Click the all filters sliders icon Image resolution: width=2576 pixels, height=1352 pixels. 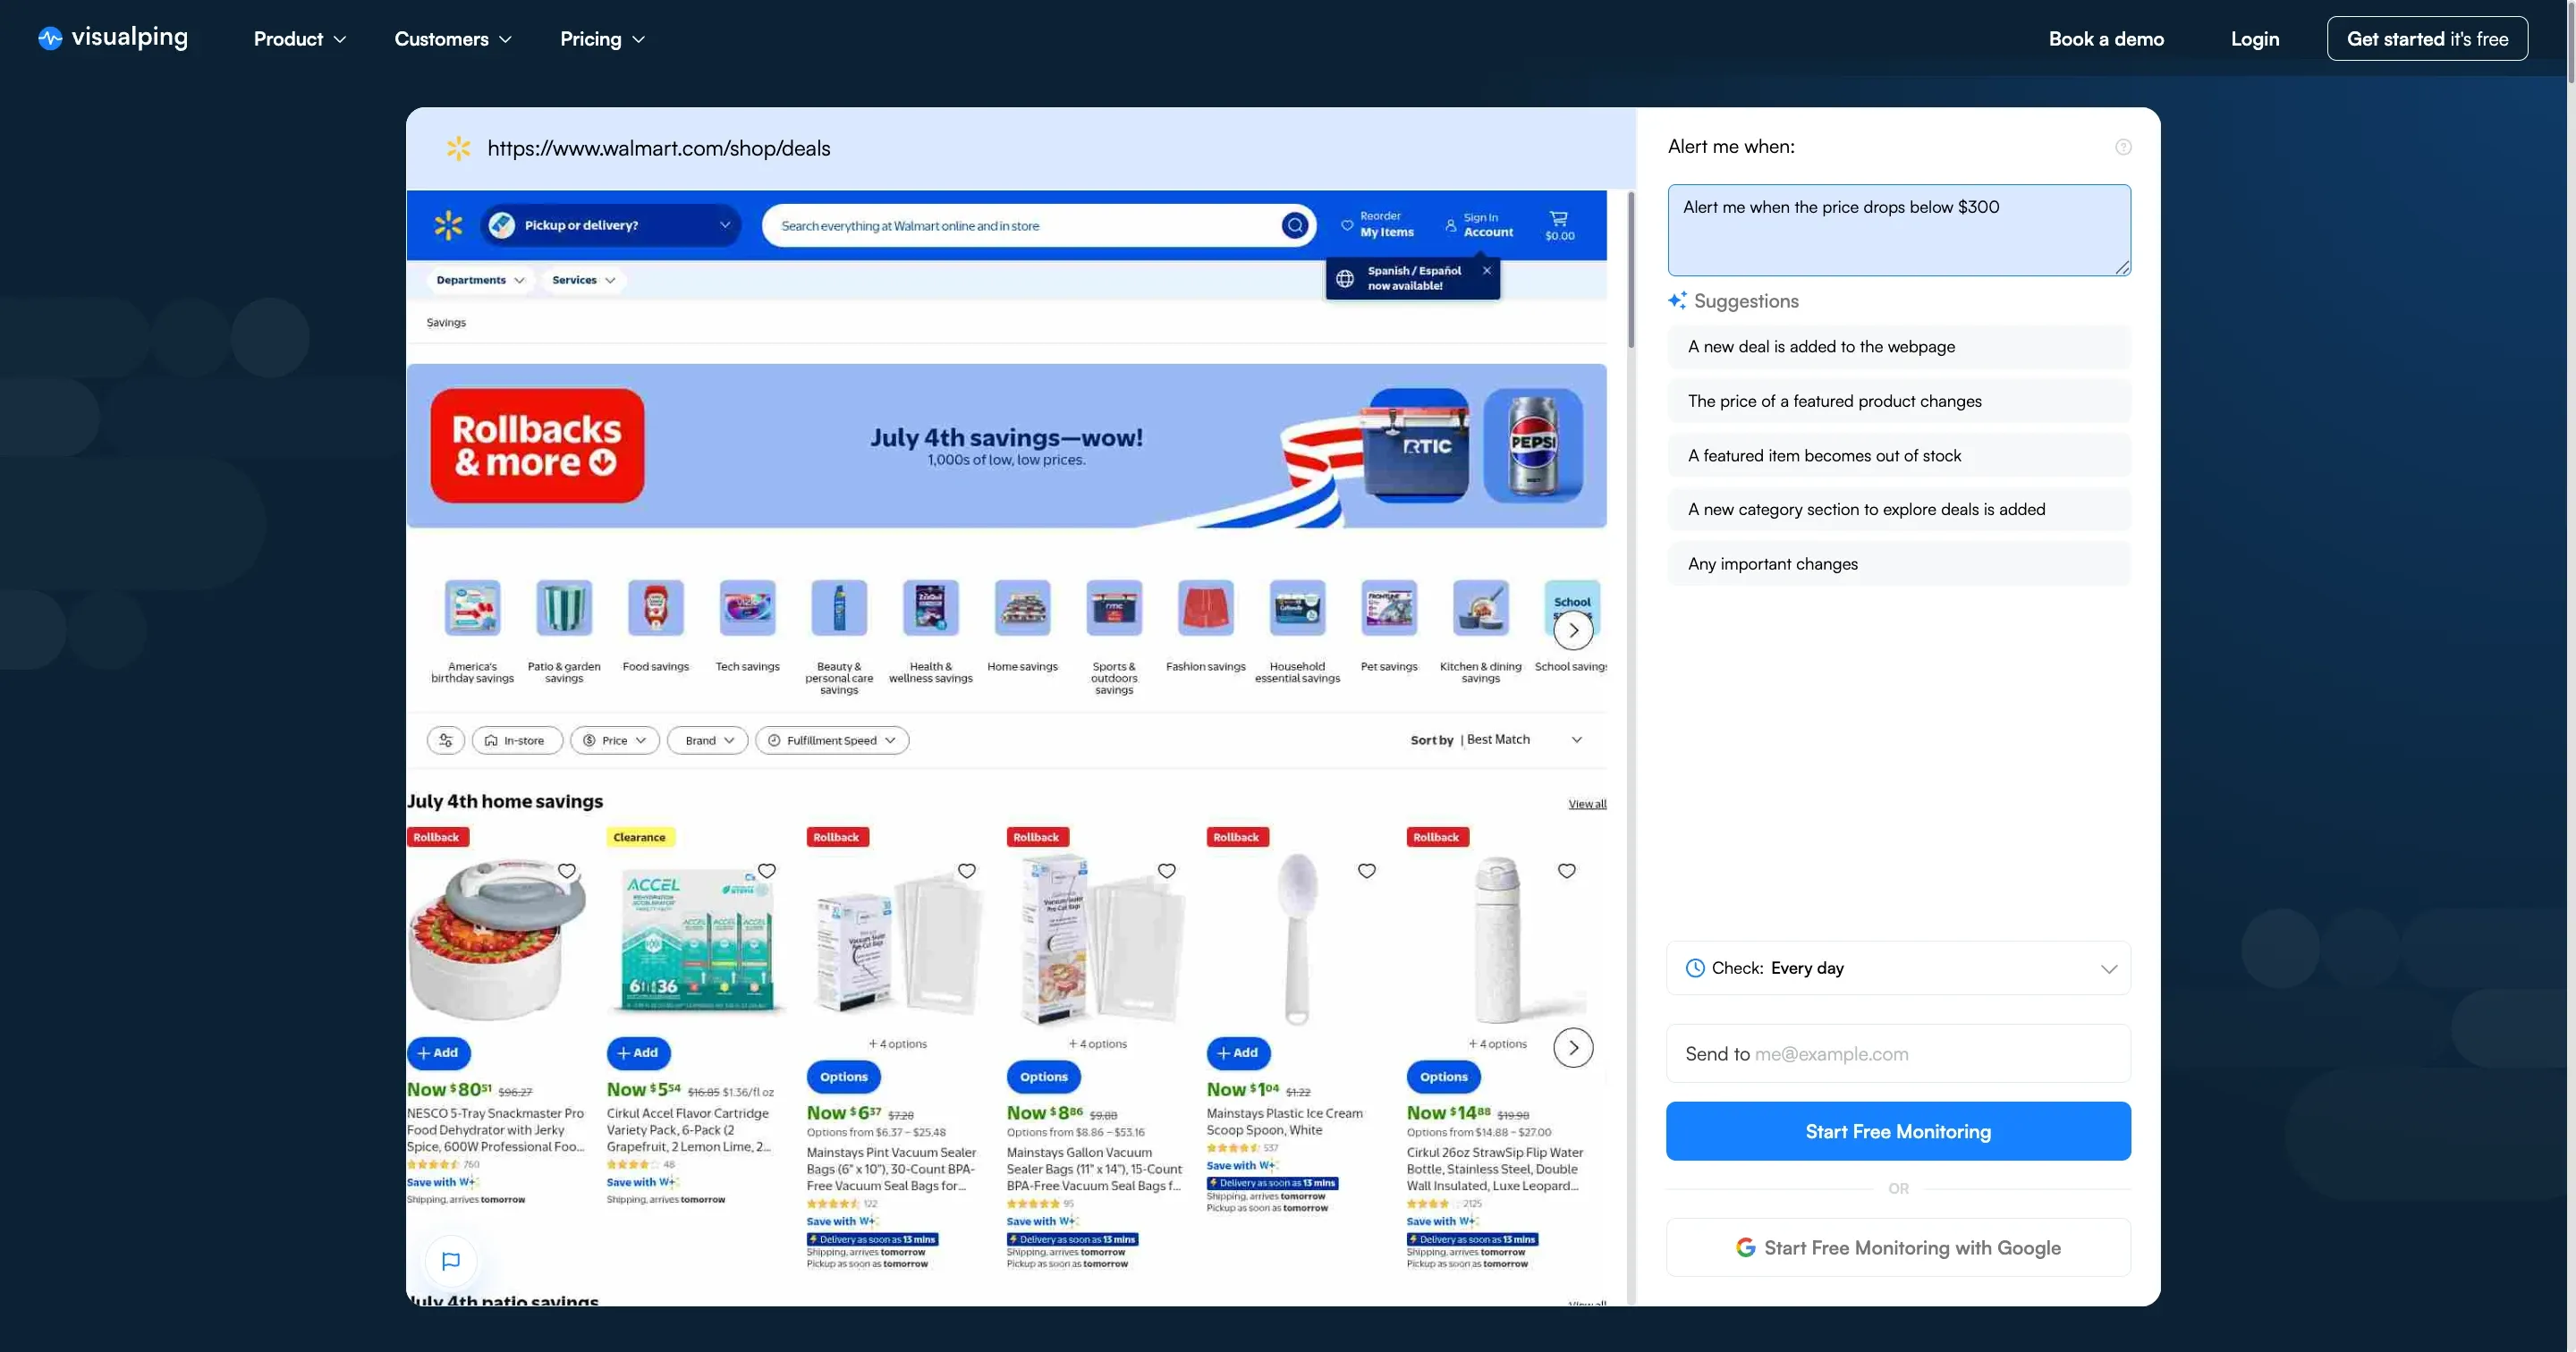click(446, 740)
